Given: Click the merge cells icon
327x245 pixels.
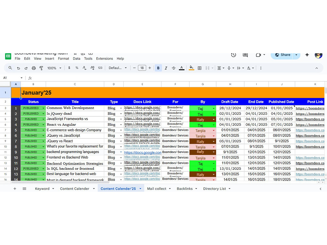Looking at the screenshot, I should click(x=207, y=68).
